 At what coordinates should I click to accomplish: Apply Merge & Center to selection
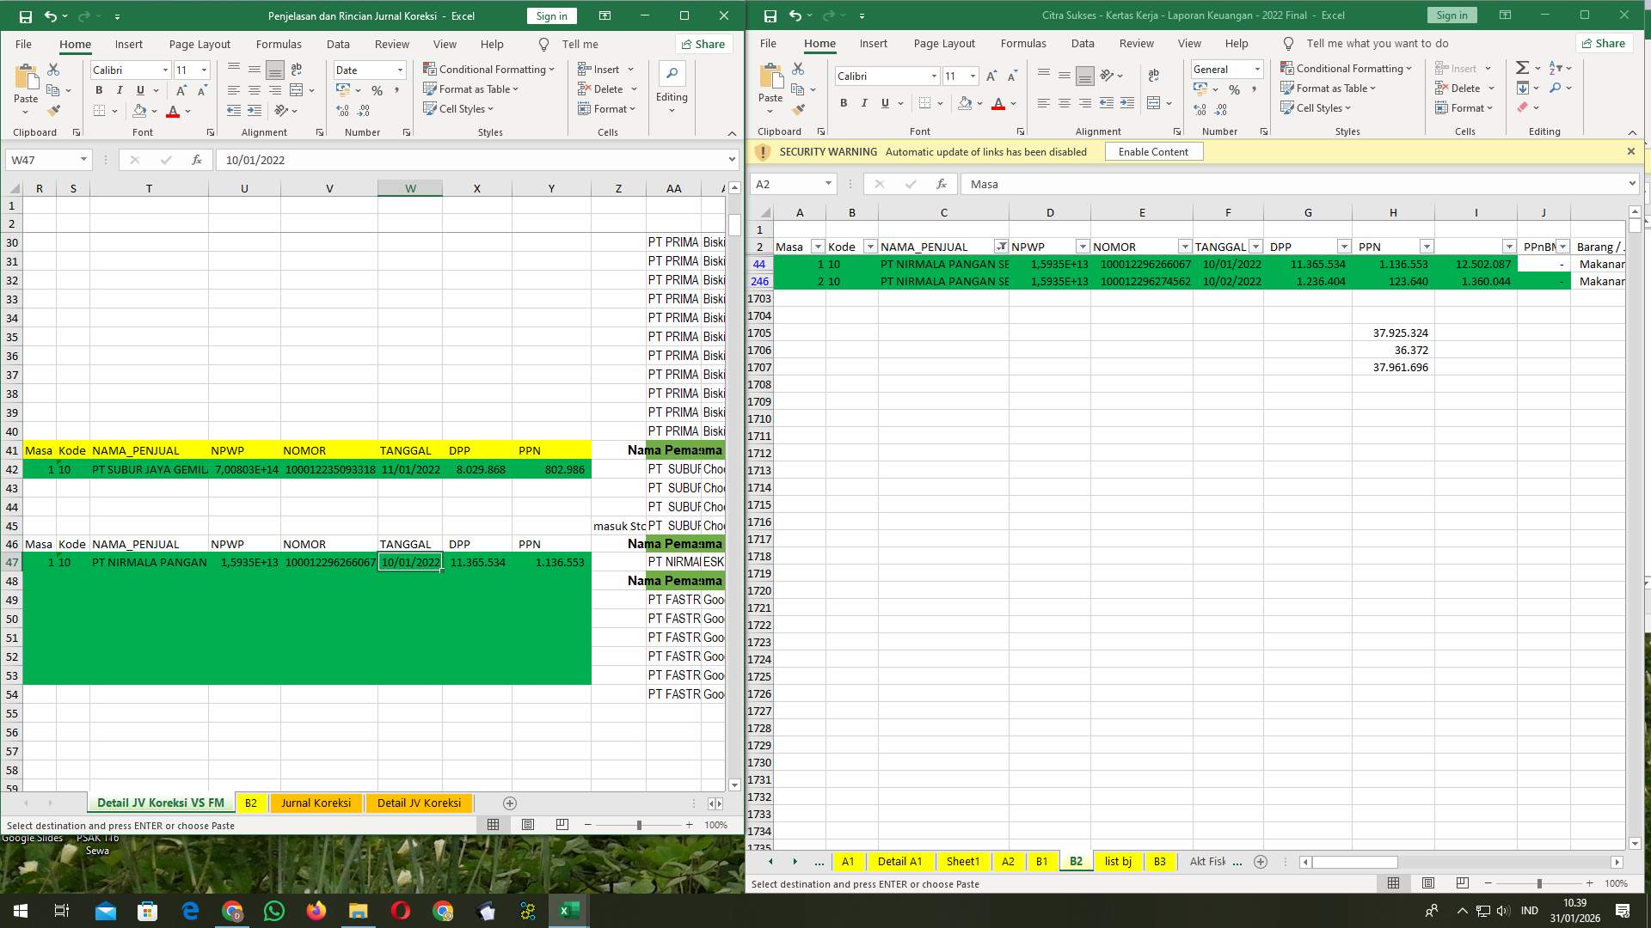(295, 89)
